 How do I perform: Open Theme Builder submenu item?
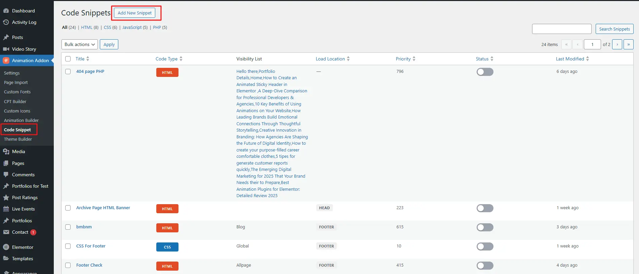point(18,139)
